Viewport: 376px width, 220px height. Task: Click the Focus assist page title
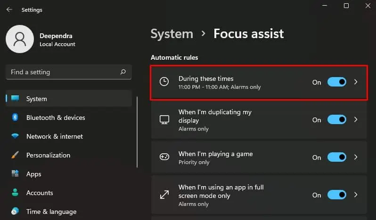[x=249, y=34]
